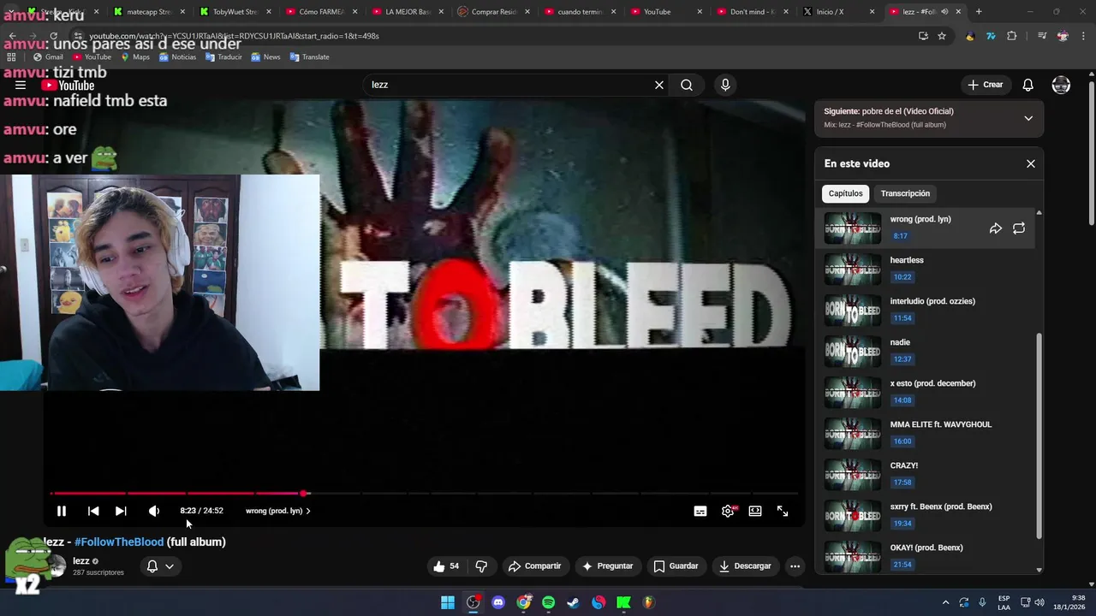Switch to theater mode view

[x=755, y=511]
